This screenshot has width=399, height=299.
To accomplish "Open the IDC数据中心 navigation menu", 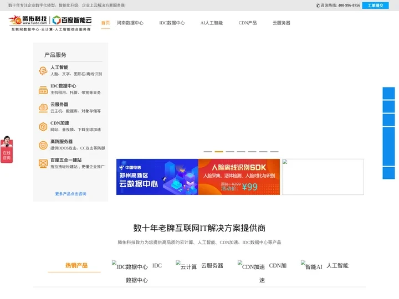I will pyautogui.click(x=172, y=23).
